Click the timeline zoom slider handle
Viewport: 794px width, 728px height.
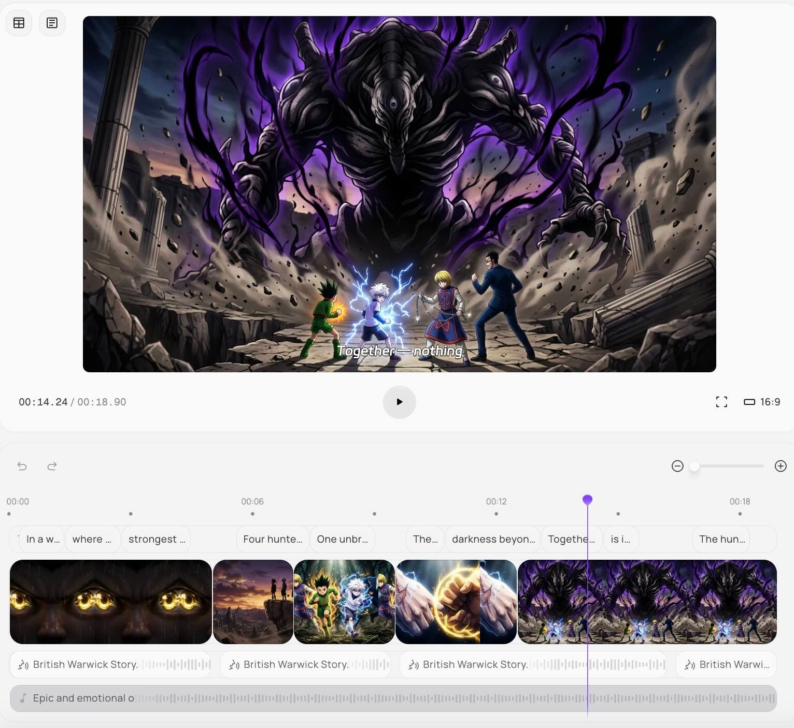[x=694, y=466]
